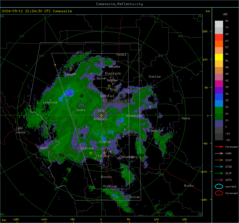Select the Cochrane city label
Viewport: 239px width, 223px height.
[x=87, y=148]
